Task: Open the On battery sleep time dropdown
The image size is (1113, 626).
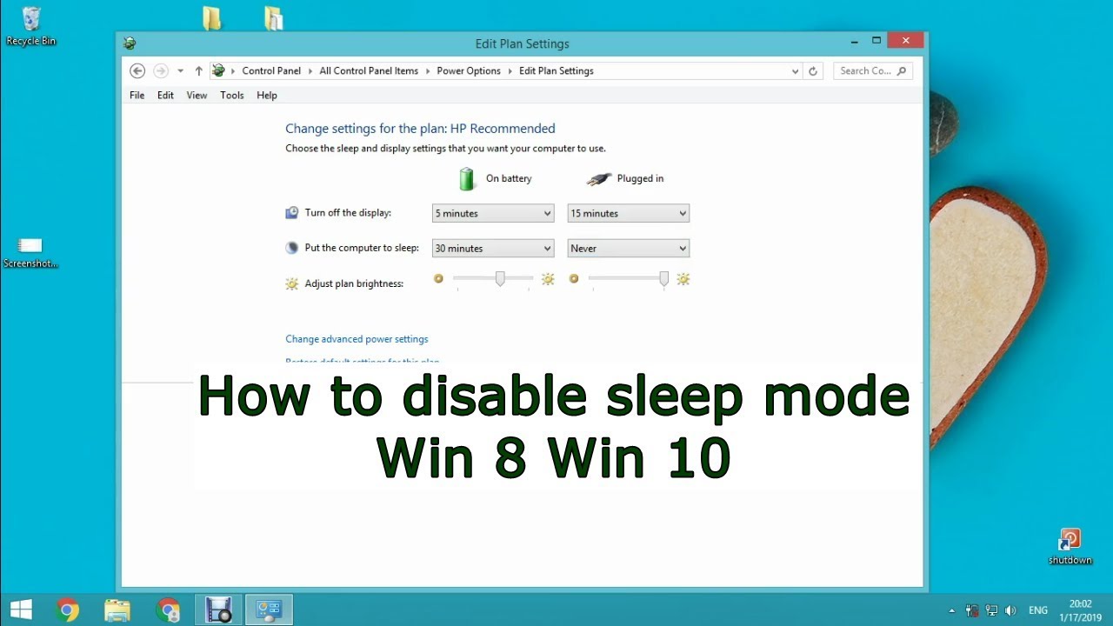Action: click(493, 248)
